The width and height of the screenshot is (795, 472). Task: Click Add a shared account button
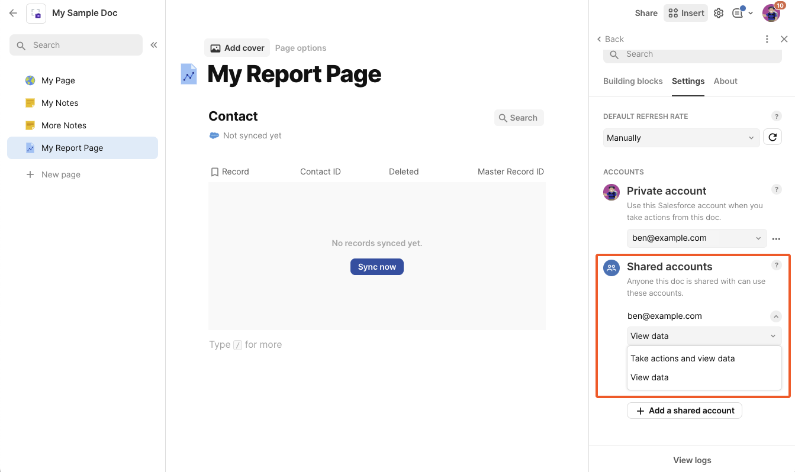coord(684,410)
